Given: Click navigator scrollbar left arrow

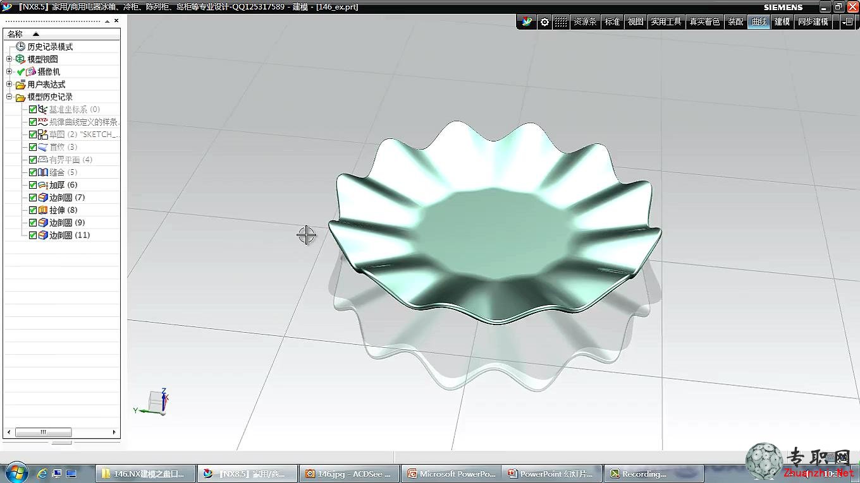Looking at the screenshot, I should click(x=8, y=432).
